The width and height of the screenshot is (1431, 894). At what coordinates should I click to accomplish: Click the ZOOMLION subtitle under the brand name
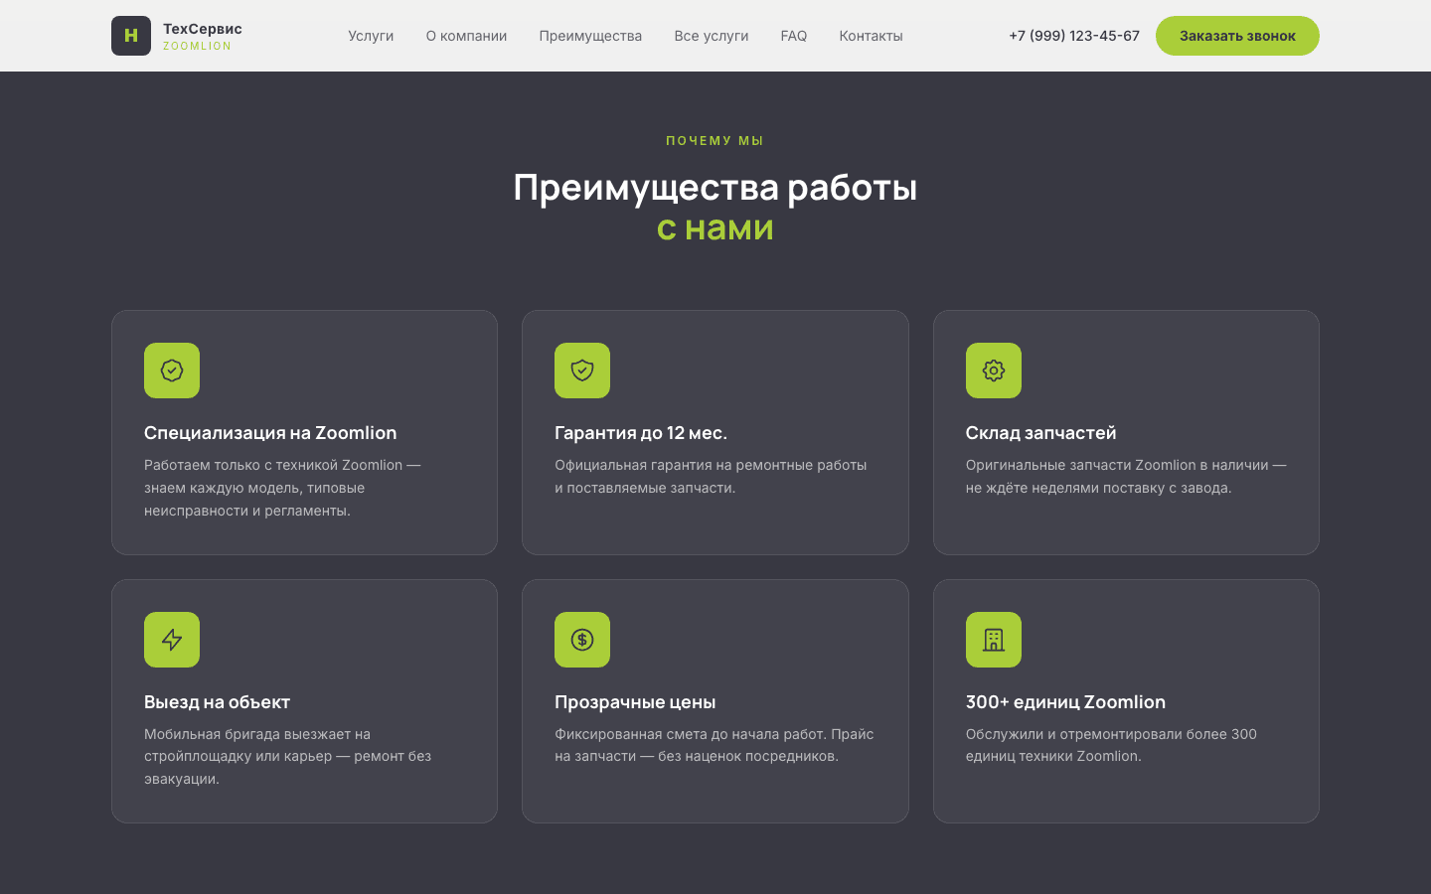[x=197, y=46]
